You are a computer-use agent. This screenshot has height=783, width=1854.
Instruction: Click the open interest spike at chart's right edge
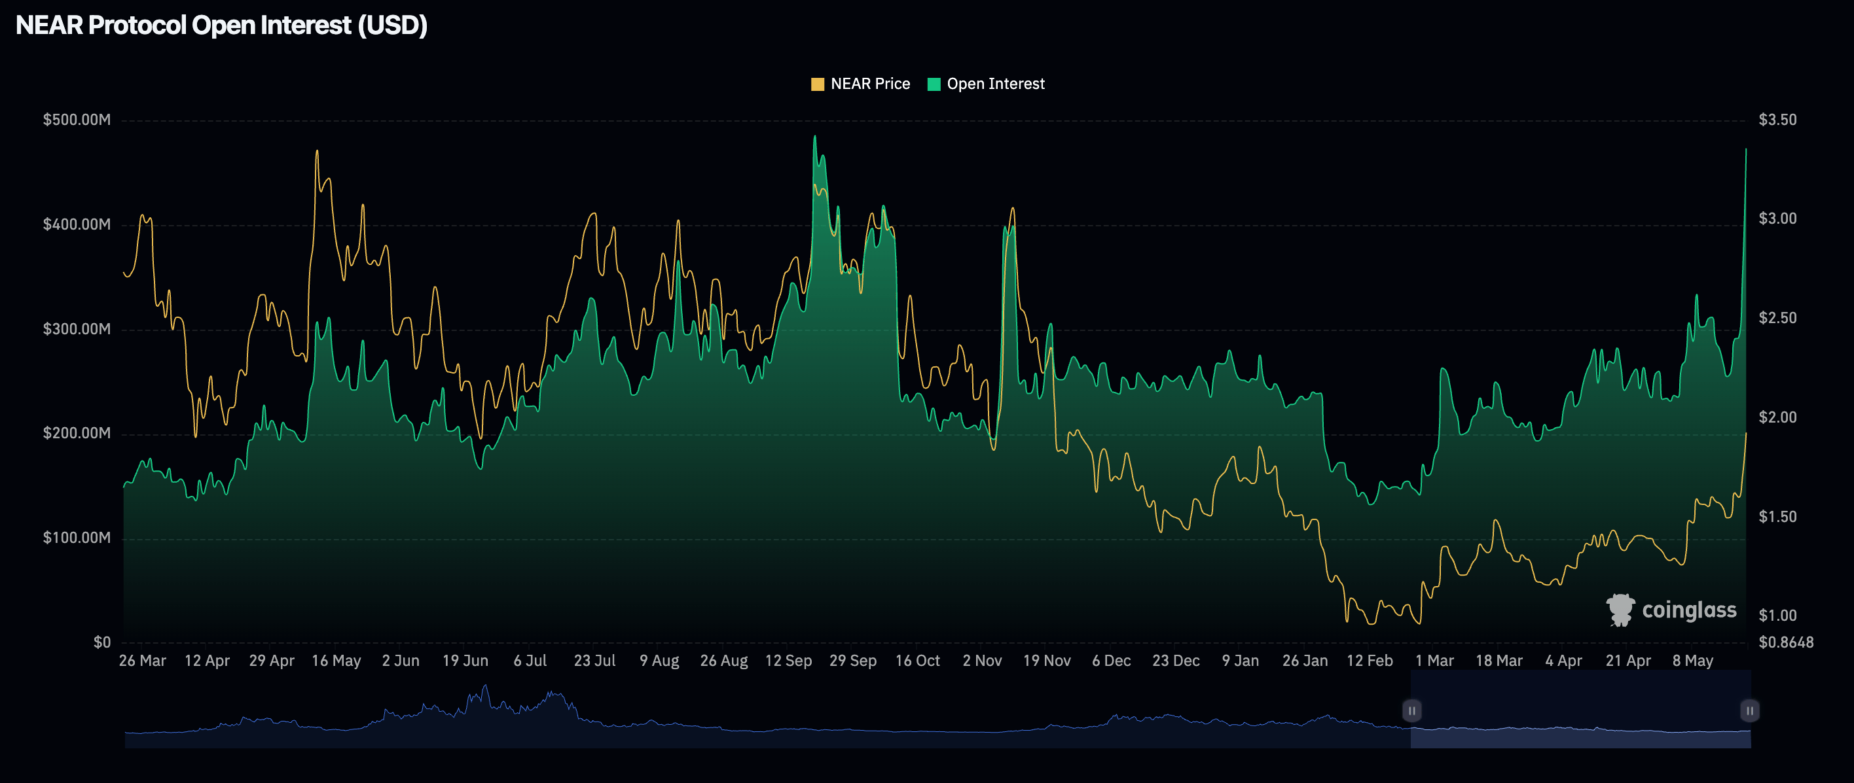pos(1745,150)
